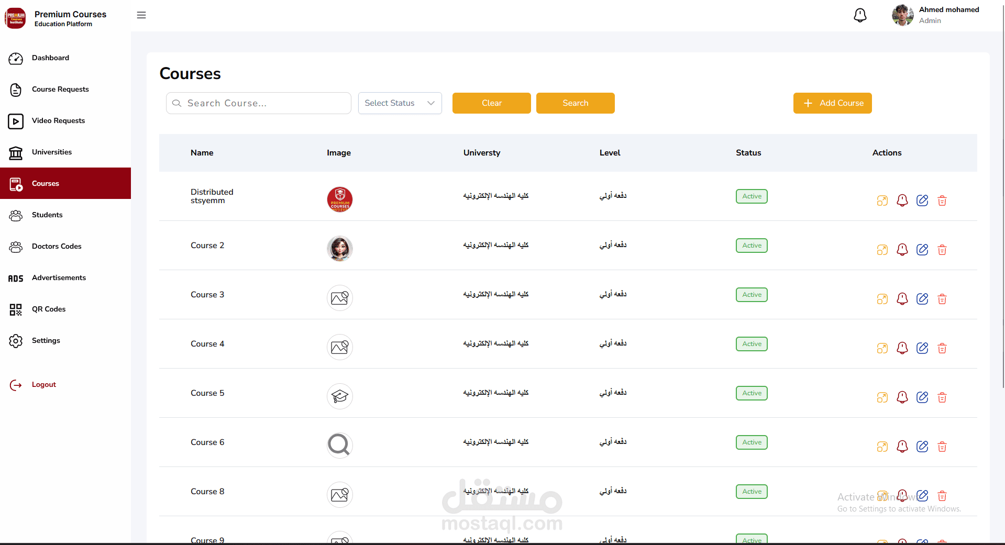1005x545 pixels.
Task: Click the Clear button
Action: pos(492,103)
